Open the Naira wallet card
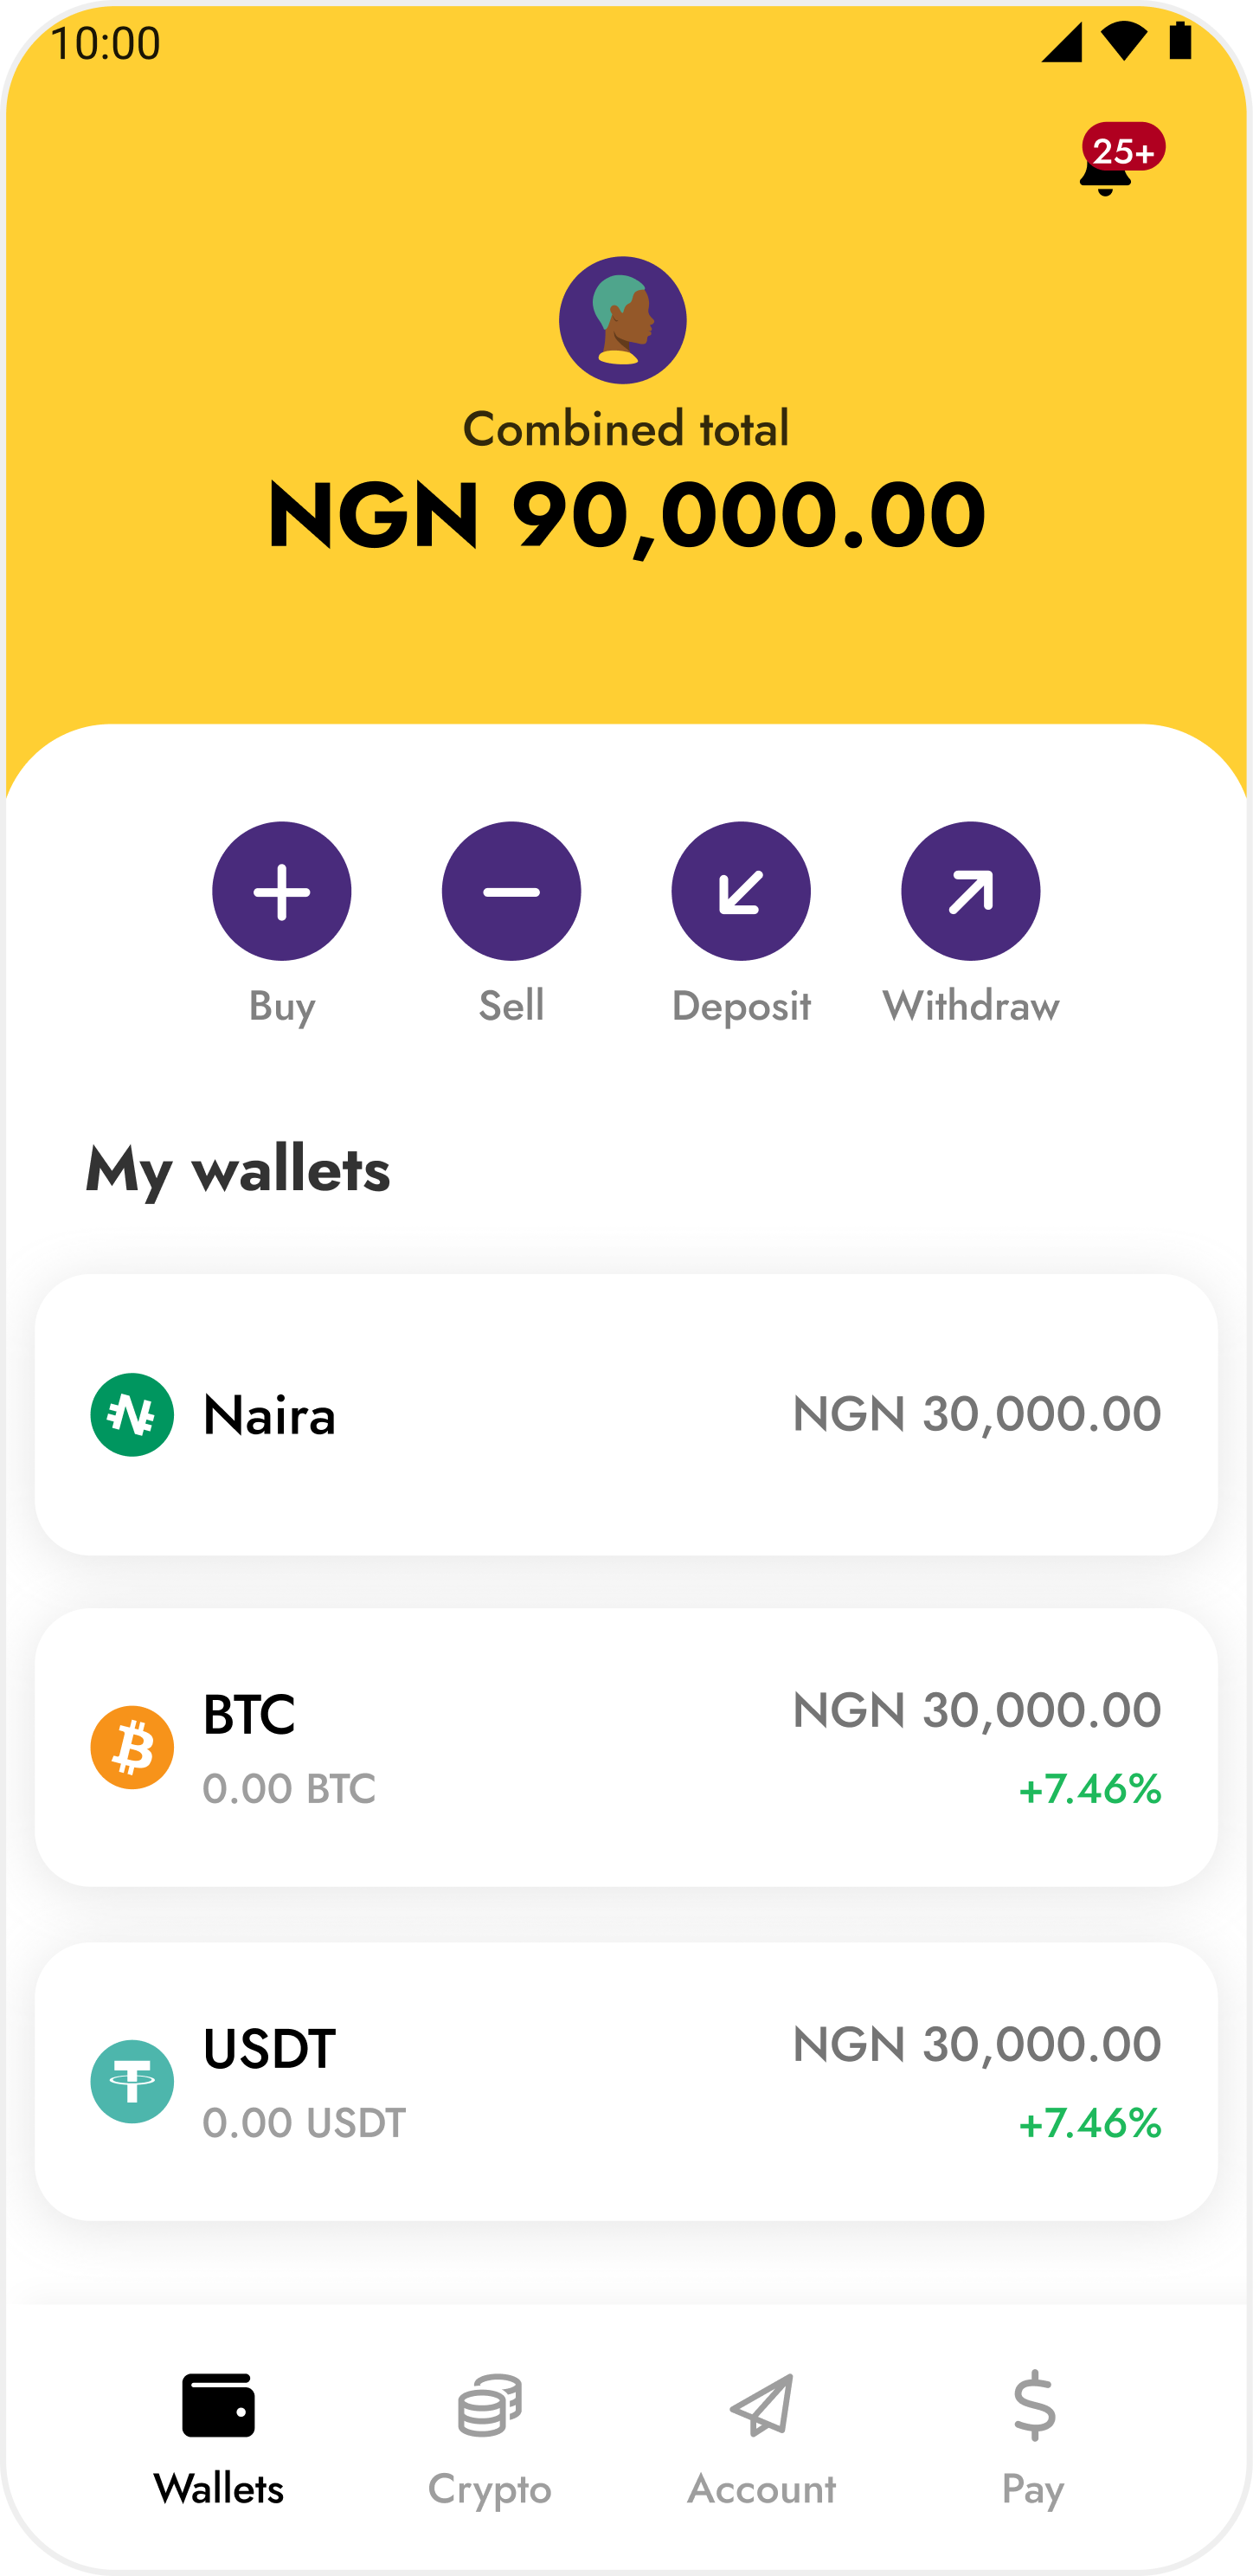Image resolution: width=1253 pixels, height=2576 pixels. [626, 1414]
